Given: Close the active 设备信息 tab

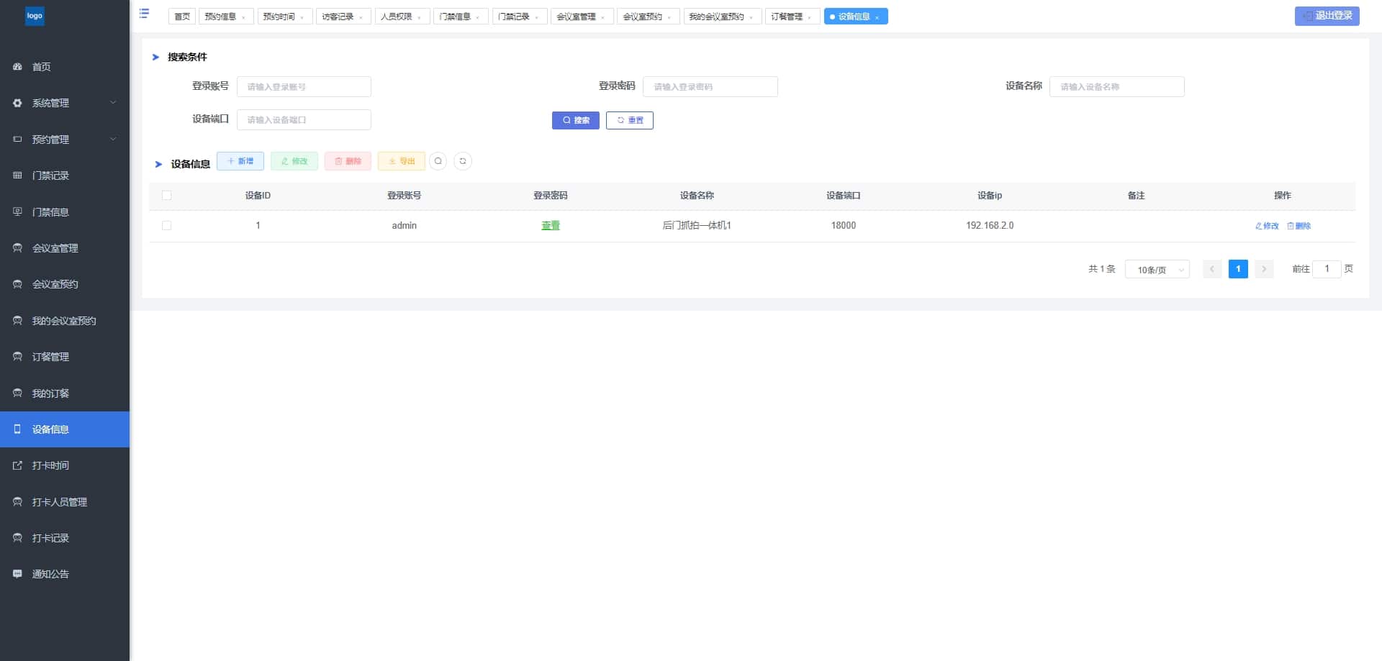Looking at the screenshot, I should point(877,17).
